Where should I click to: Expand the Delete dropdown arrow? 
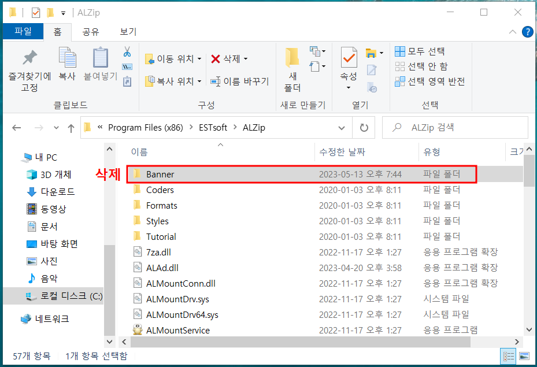pos(246,59)
